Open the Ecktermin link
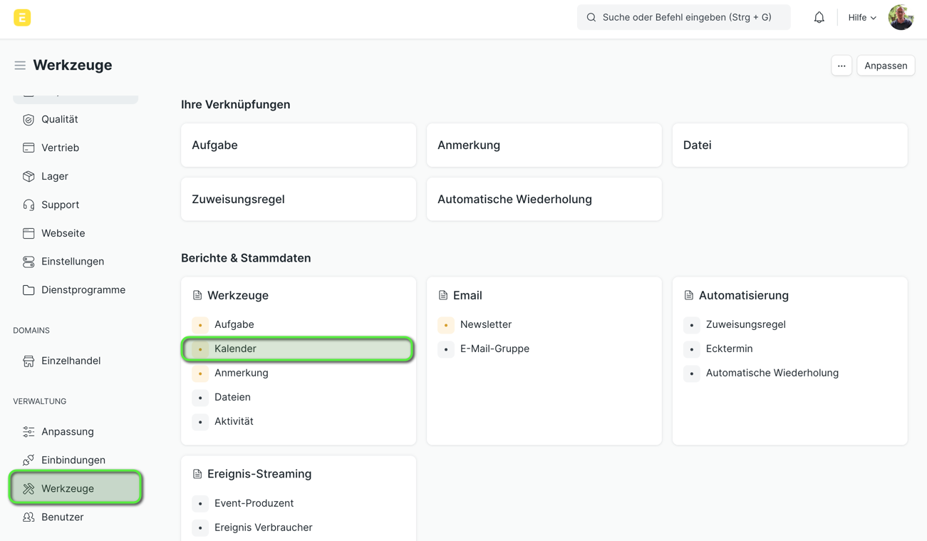 point(729,349)
